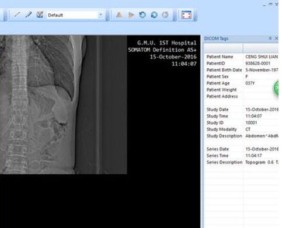Click the greyed-out reset rotation icon
Screen dimensions: 282x228
(165, 15)
